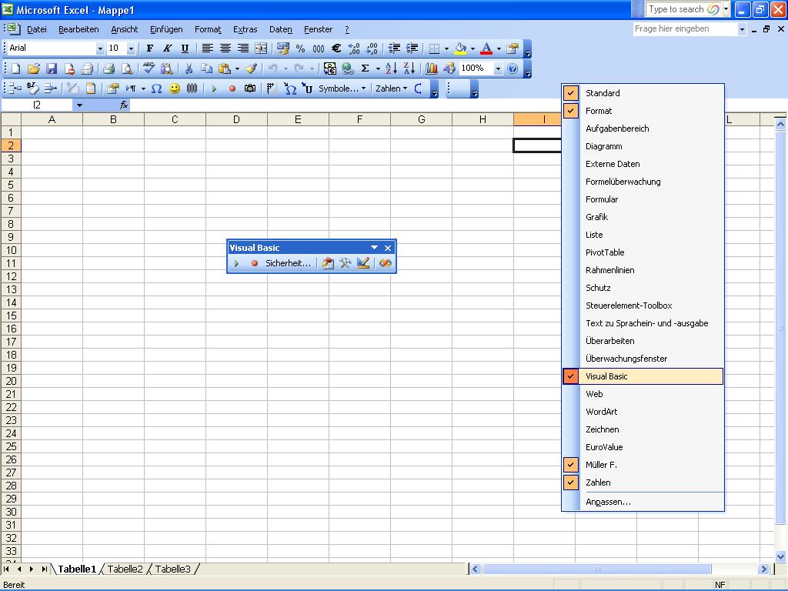
Task: Toggle Design Mode in the Visual Basic toolbar
Action: [x=363, y=263]
